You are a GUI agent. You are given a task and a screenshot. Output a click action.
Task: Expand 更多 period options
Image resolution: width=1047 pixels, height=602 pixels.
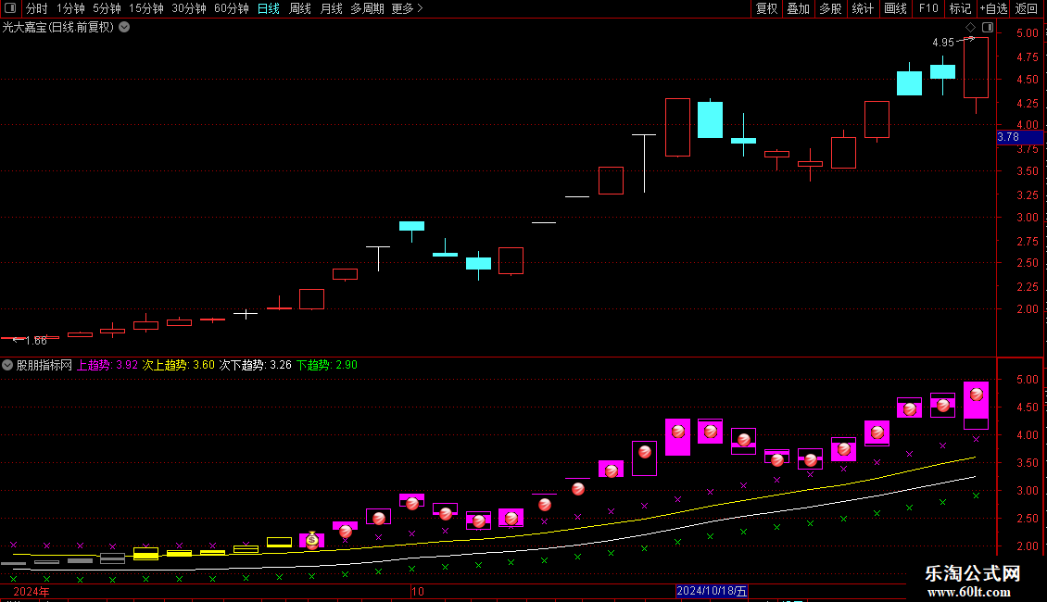coord(408,8)
